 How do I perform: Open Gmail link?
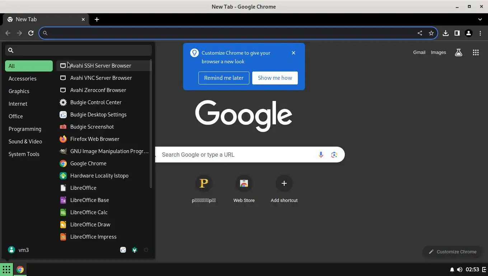[x=419, y=52]
